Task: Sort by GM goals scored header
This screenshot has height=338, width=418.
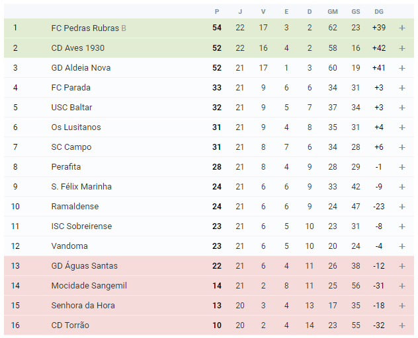Action: 333,12
